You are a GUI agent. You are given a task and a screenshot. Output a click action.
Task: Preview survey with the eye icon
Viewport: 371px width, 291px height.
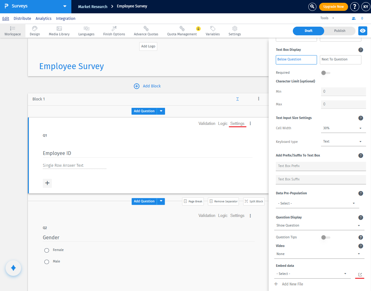pyautogui.click(x=363, y=31)
